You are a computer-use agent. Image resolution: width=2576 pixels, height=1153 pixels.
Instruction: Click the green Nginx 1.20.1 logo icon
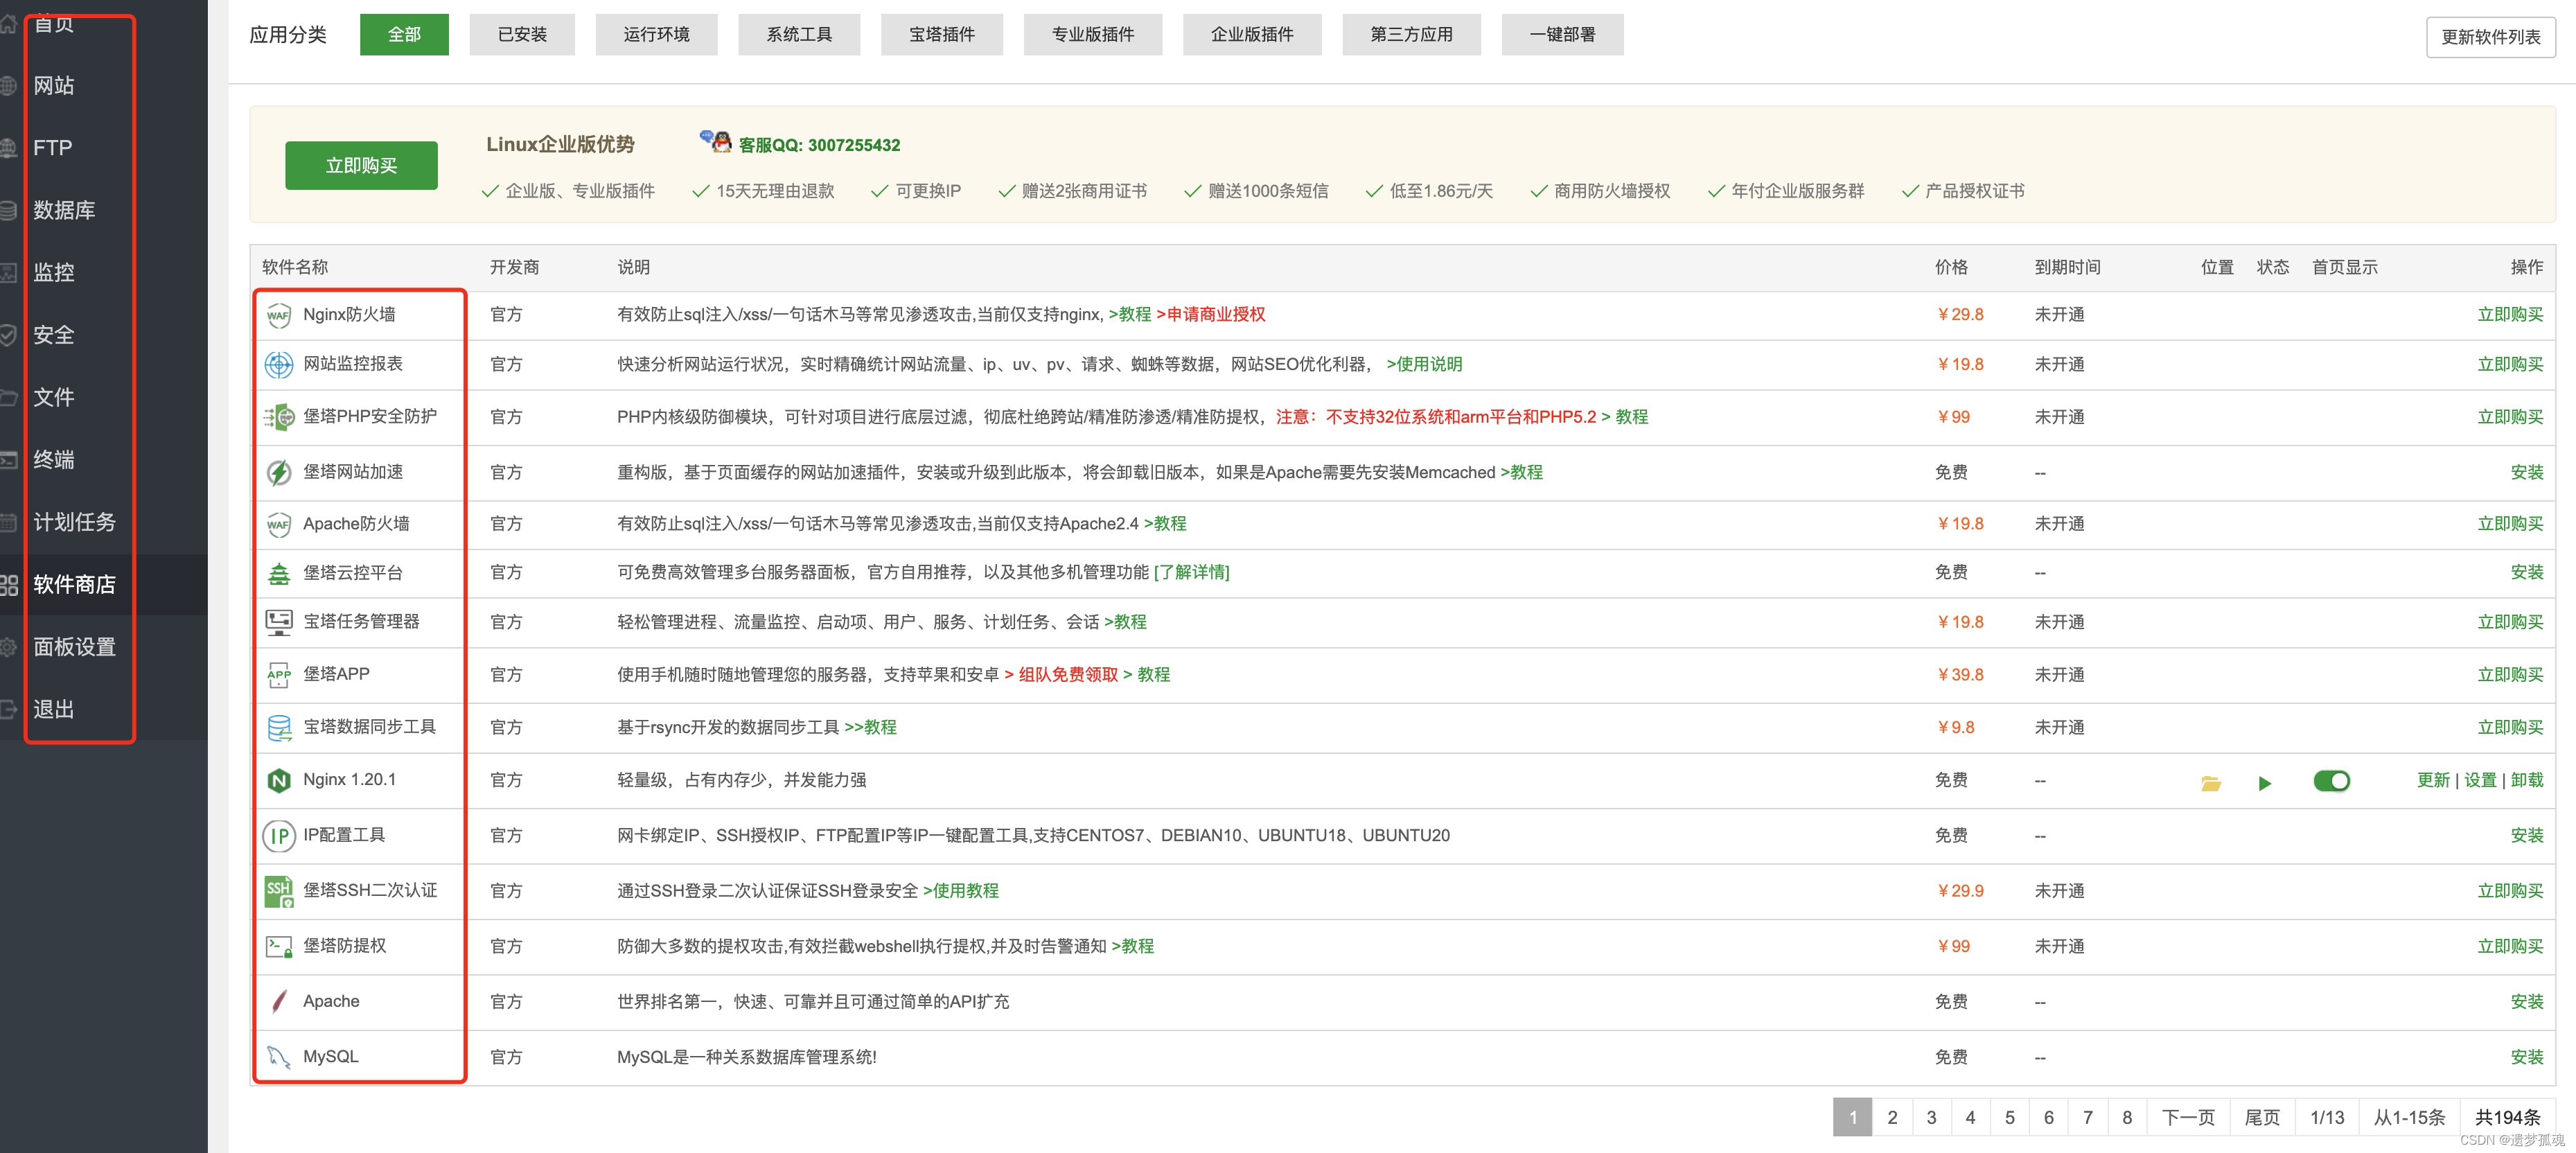(279, 780)
